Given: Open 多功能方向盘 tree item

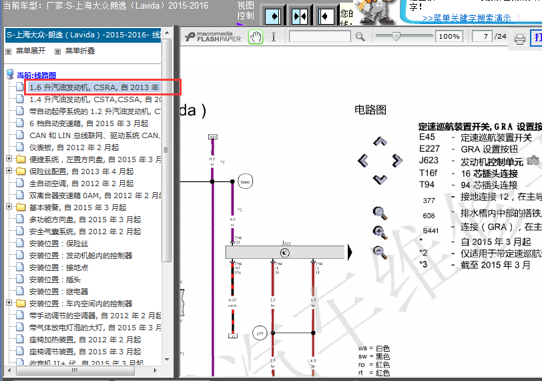Looking at the screenshot, I should click(x=85, y=220).
